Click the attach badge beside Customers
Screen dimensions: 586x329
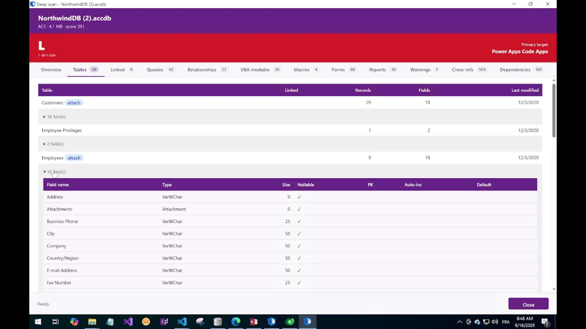tap(74, 103)
